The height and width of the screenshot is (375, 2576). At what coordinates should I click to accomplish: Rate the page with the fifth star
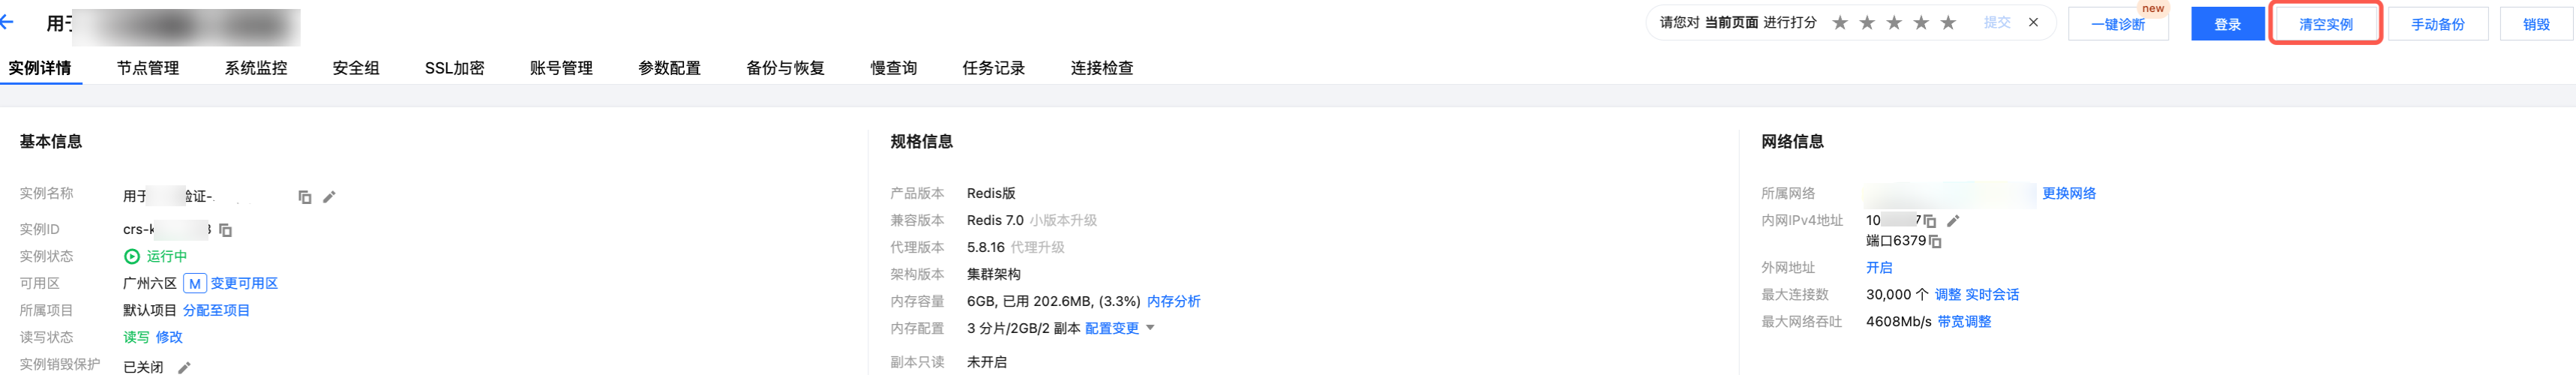coord(1948,23)
